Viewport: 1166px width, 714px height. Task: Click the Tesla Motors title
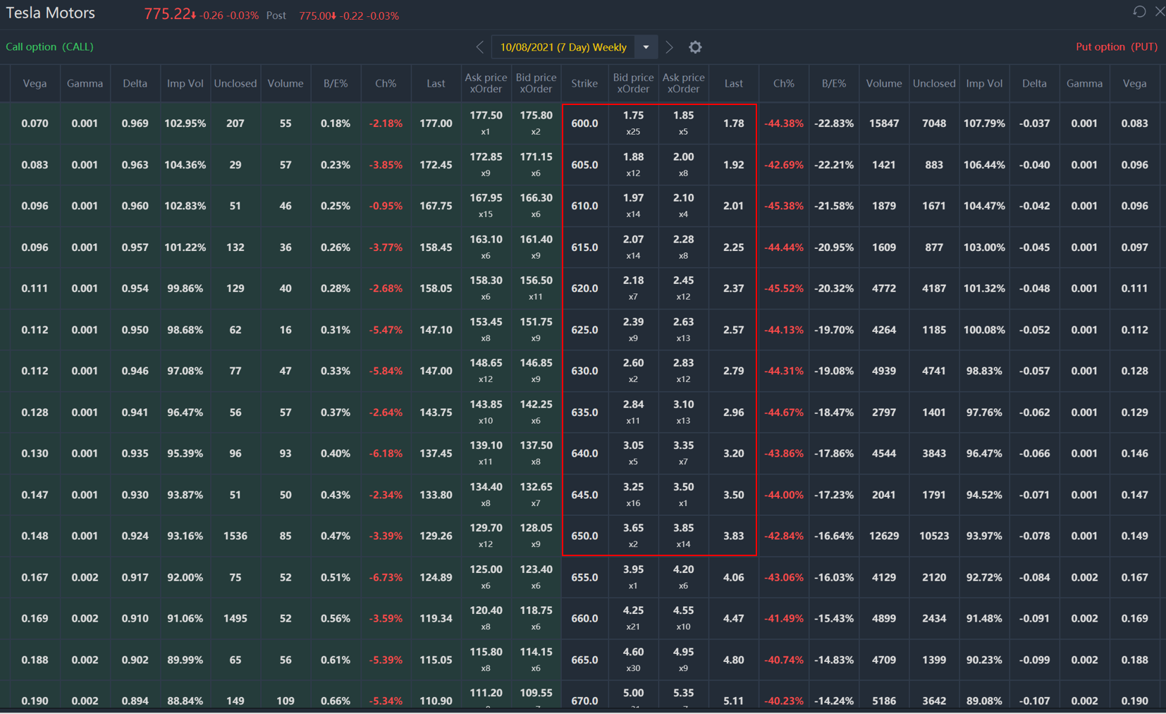[50, 13]
